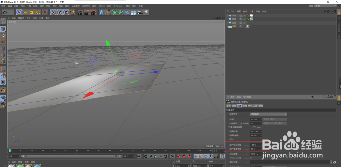The image size is (341, 167).
Task: Open the purple deformer icon
Action: pos(127,12)
